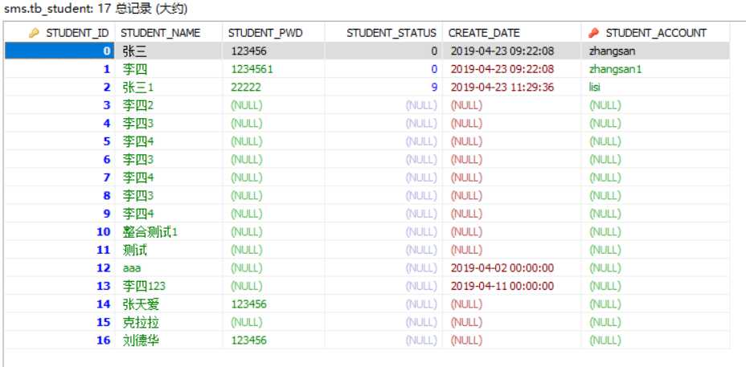This screenshot has width=746, height=367.
Task: Click the account cell lisi
Action: pyautogui.click(x=595, y=87)
